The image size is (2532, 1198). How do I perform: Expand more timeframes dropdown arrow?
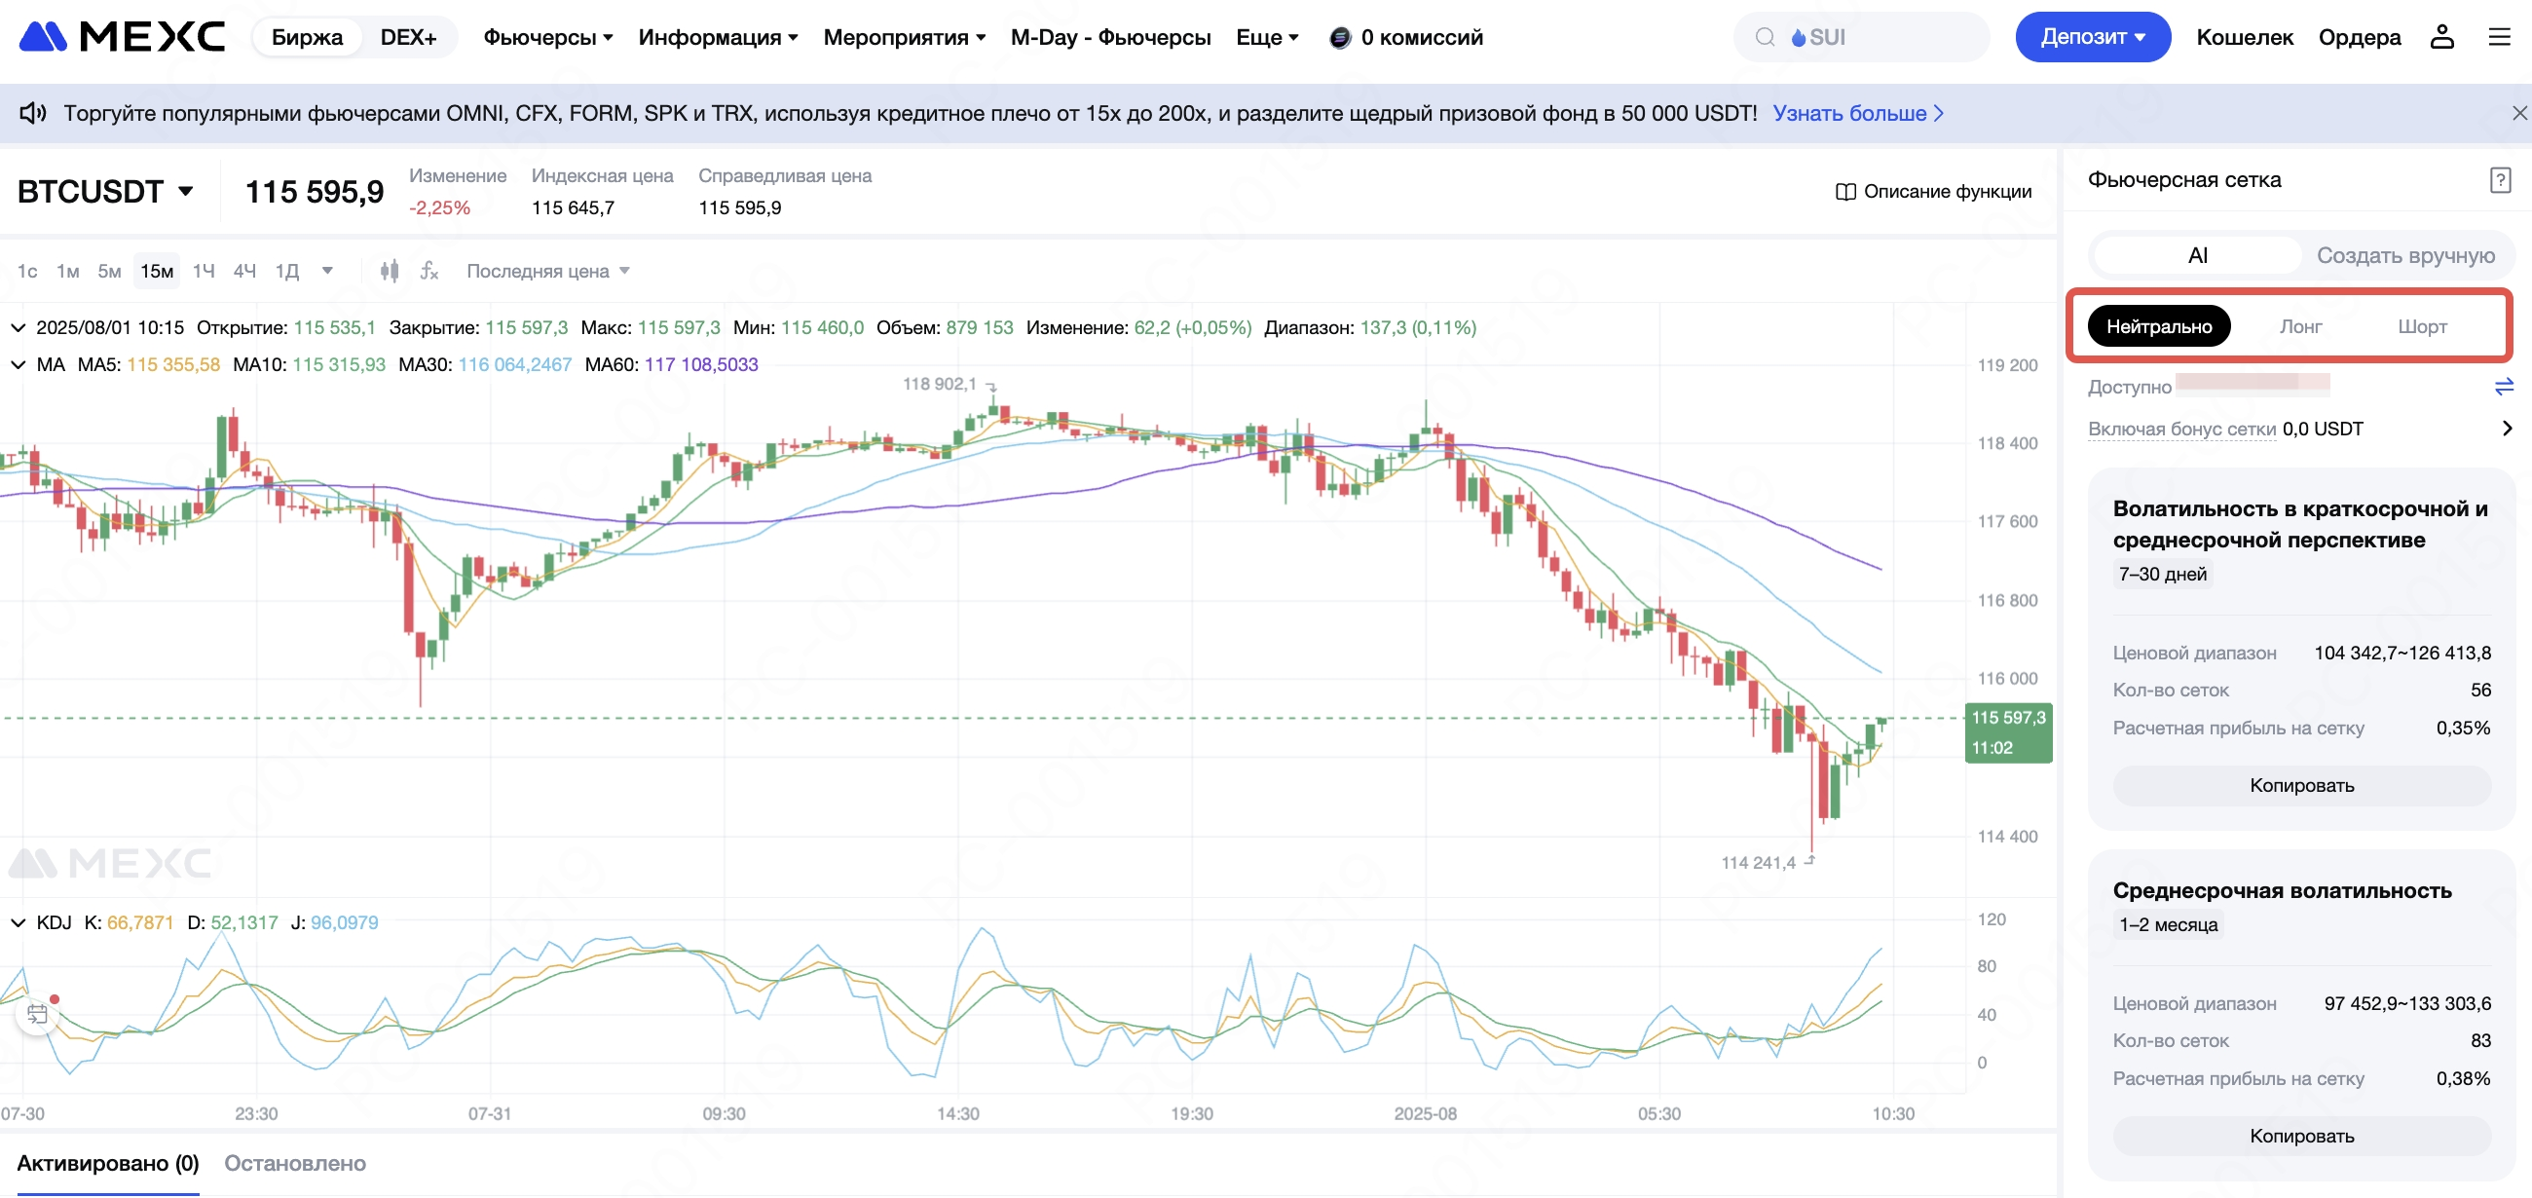[327, 270]
